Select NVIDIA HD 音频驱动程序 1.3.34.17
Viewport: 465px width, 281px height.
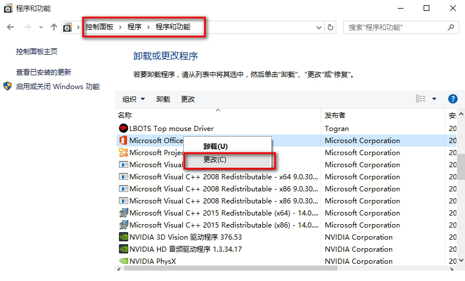186,249
